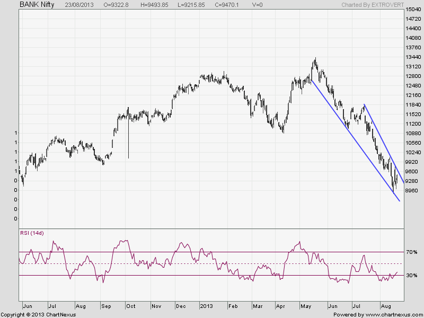The width and height of the screenshot is (424, 318).
Task: Click the 8960 price axis label
Action: 412,190
